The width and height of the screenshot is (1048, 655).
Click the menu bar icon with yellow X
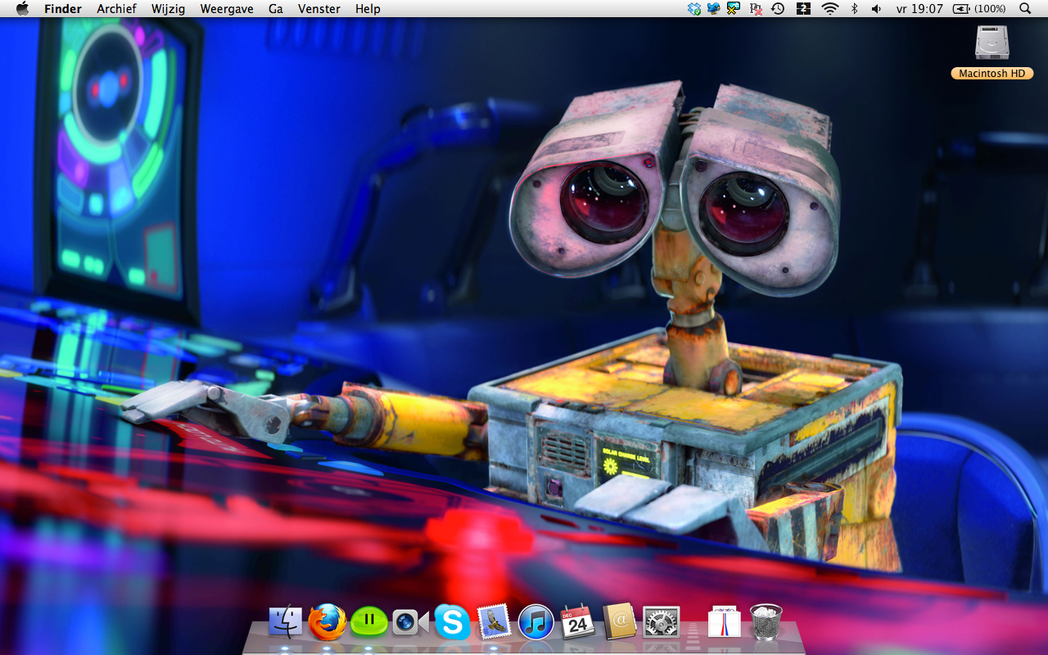(x=734, y=9)
